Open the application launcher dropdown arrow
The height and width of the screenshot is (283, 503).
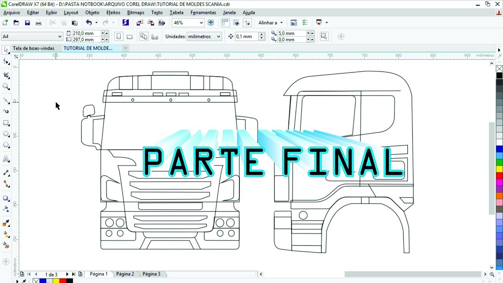pyautogui.click(x=327, y=23)
